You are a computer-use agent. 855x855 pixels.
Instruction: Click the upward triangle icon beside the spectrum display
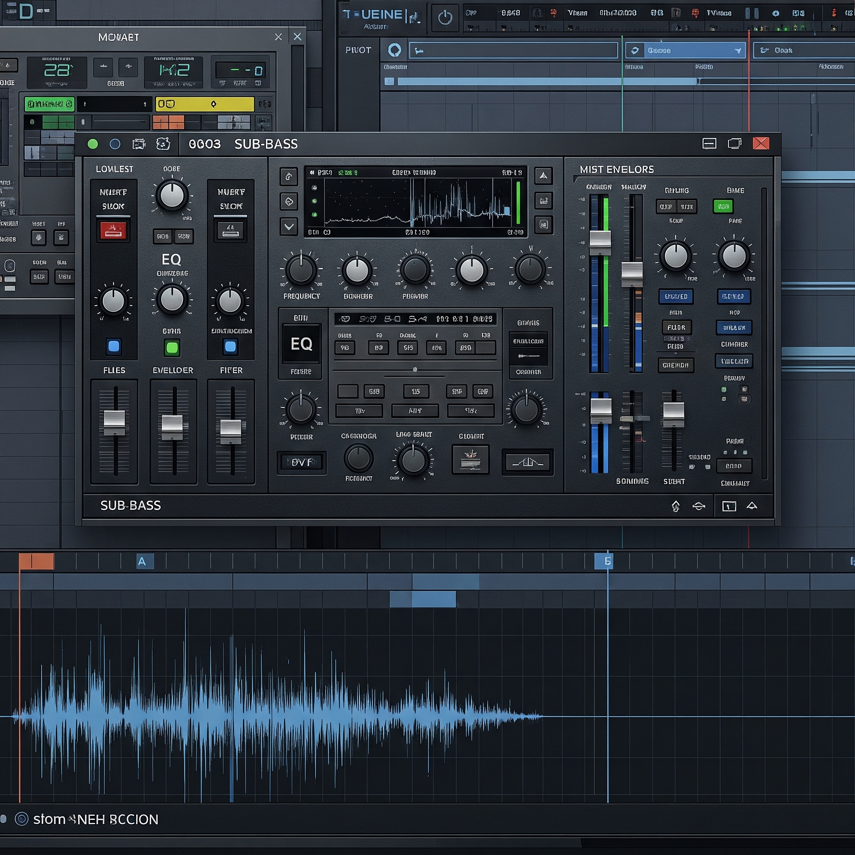543,176
